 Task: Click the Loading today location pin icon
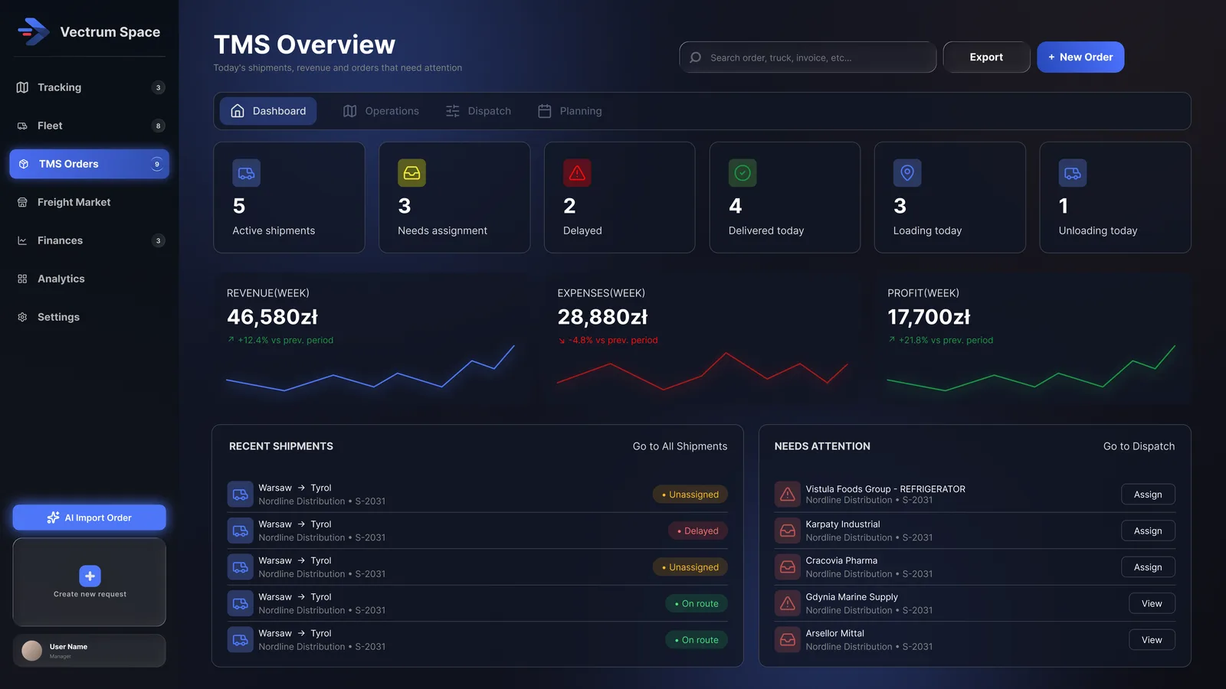[x=907, y=173]
